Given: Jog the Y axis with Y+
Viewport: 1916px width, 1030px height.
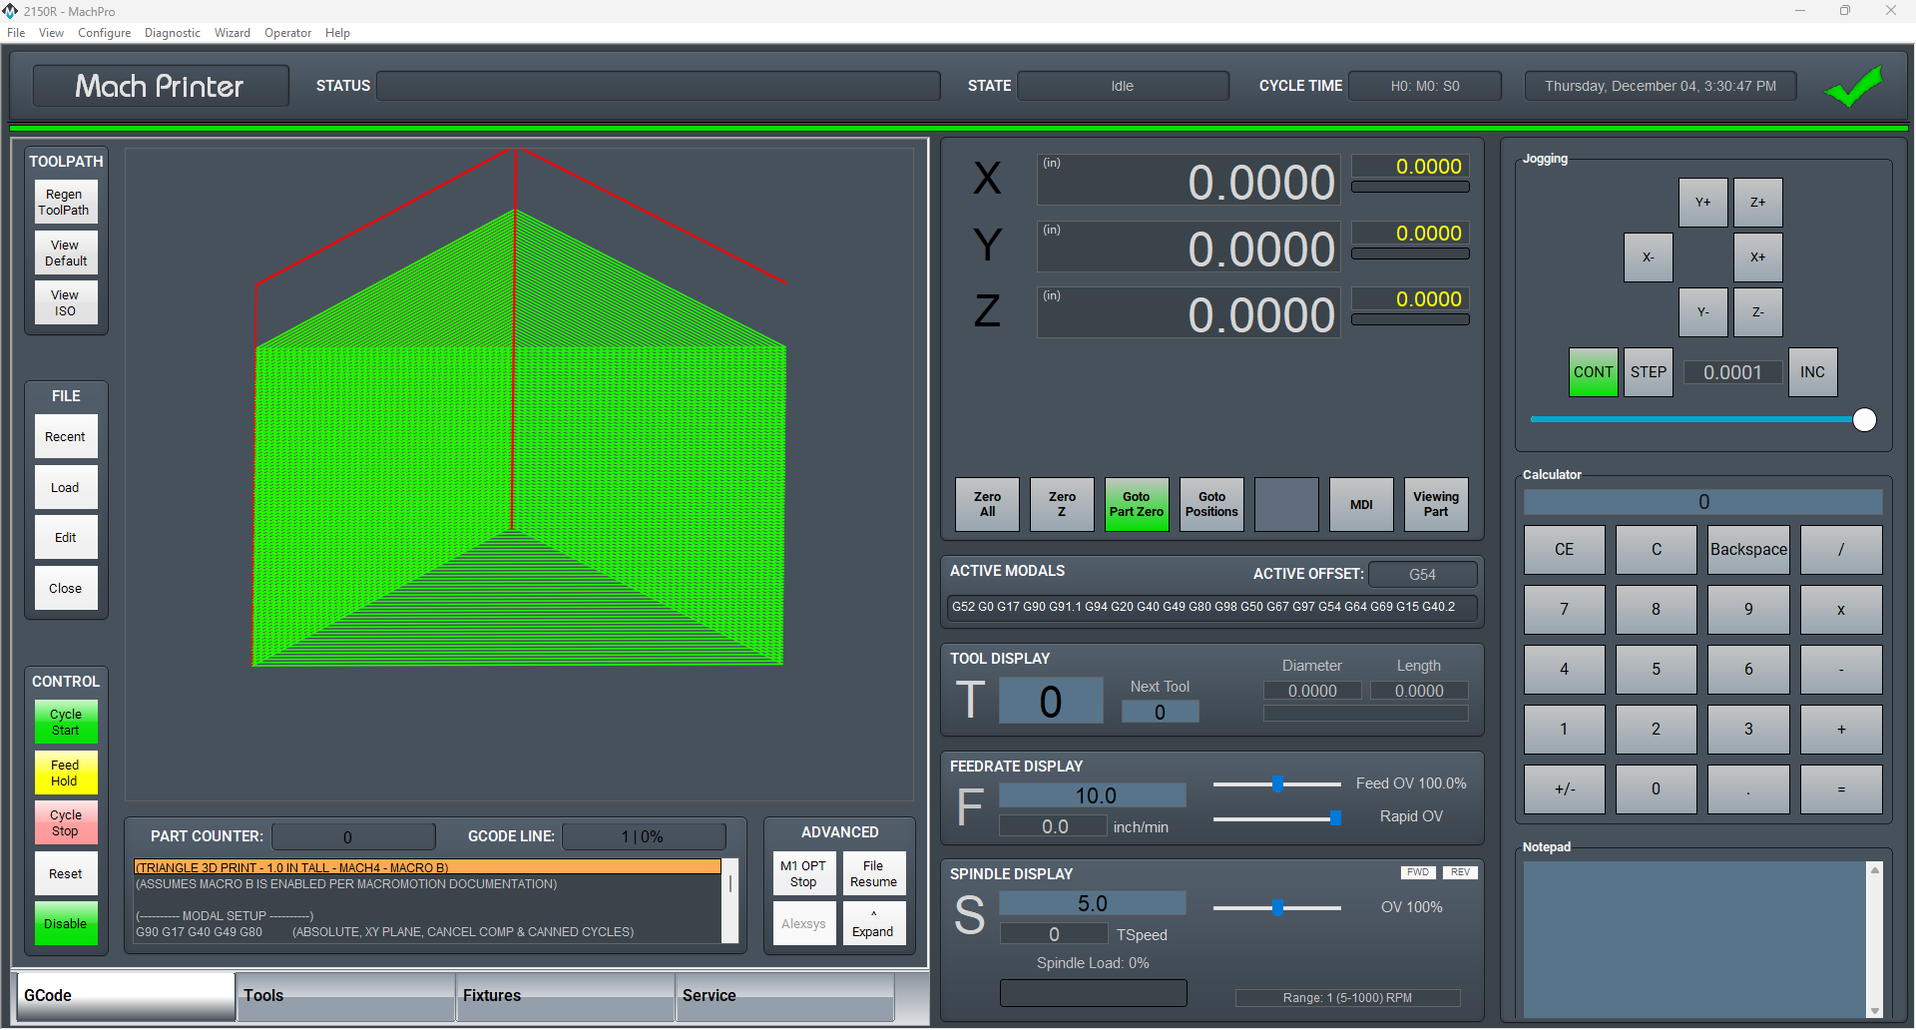Looking at the screenshot, I should point(1702,203).
